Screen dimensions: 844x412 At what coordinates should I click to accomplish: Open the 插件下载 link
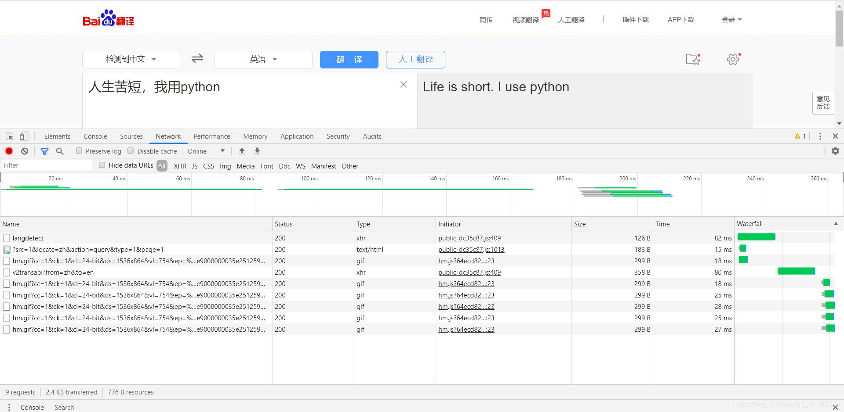tap(635, 20)
